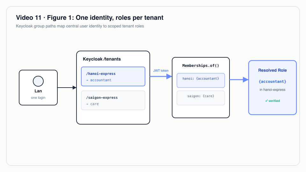Screen dimensions: 306x172
Task: Click the '→ care' role text
Action: 92,104
